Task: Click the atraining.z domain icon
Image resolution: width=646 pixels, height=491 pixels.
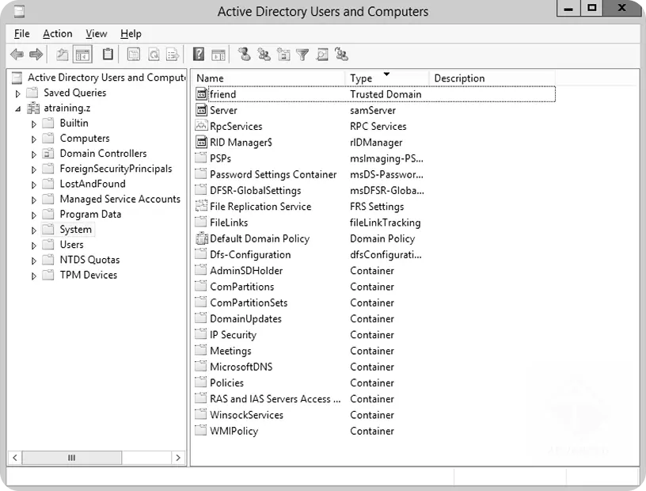Action: pyautogui.click(x=33, y=108)
